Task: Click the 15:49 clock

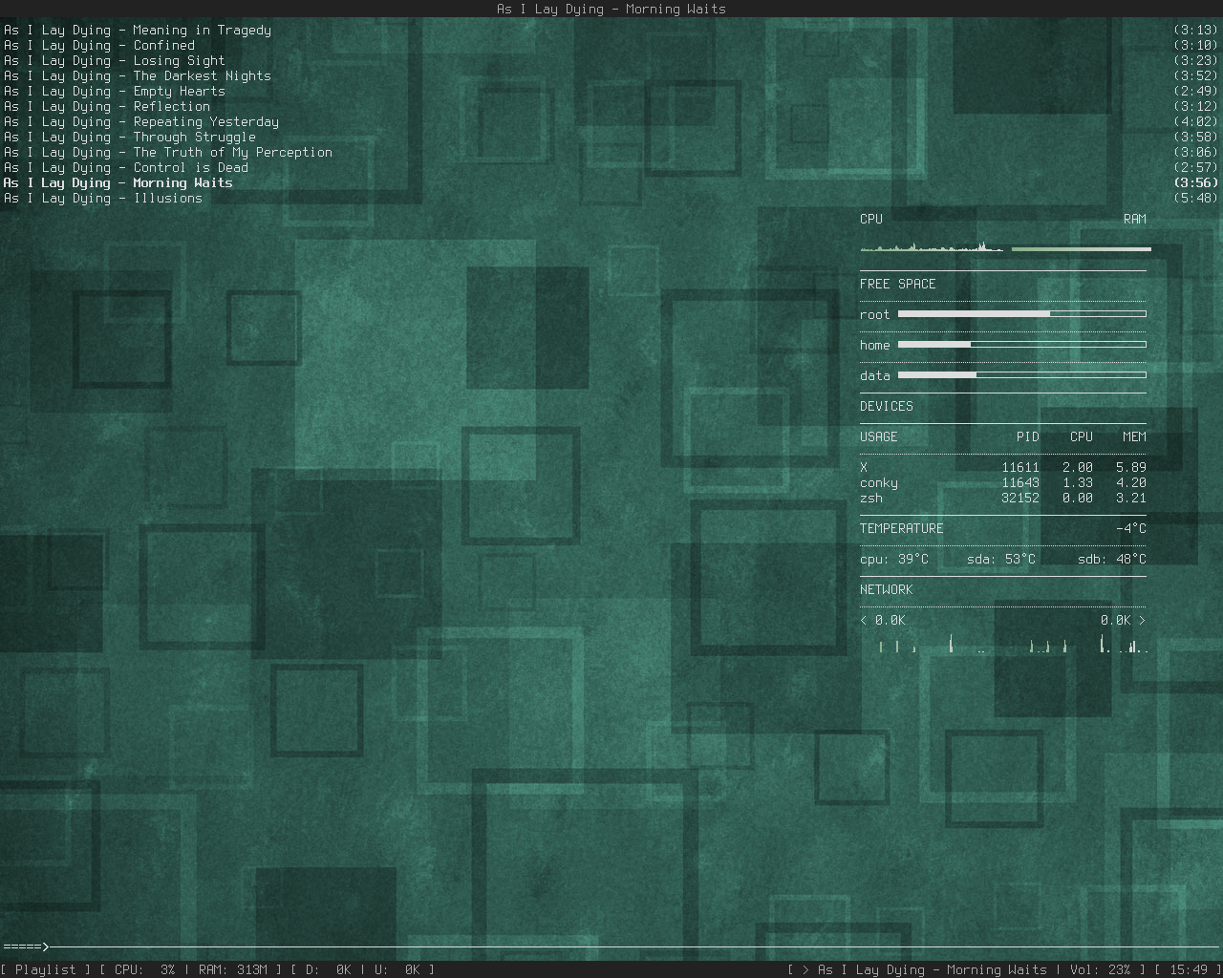Action: [1189, 970]
